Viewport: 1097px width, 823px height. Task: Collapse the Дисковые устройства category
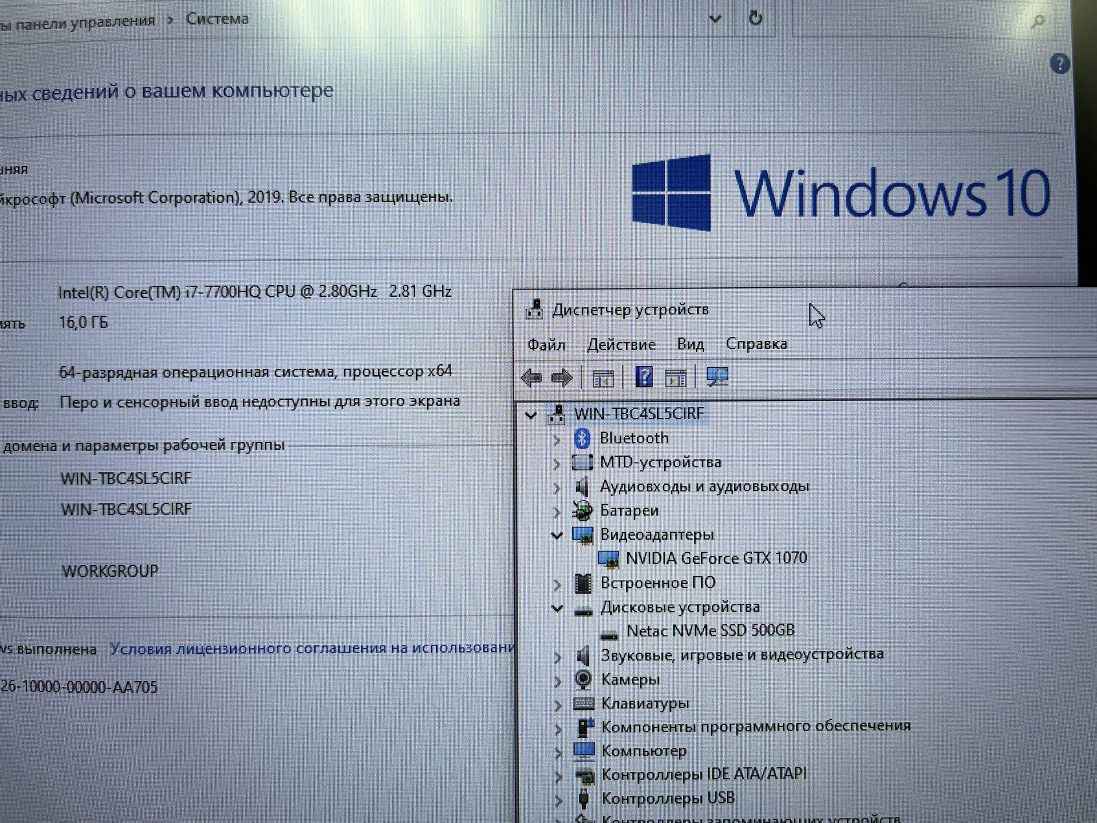[x=557, y=608]
